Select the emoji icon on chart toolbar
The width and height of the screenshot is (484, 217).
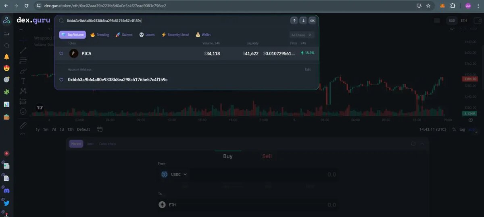[x=23, y=111]
